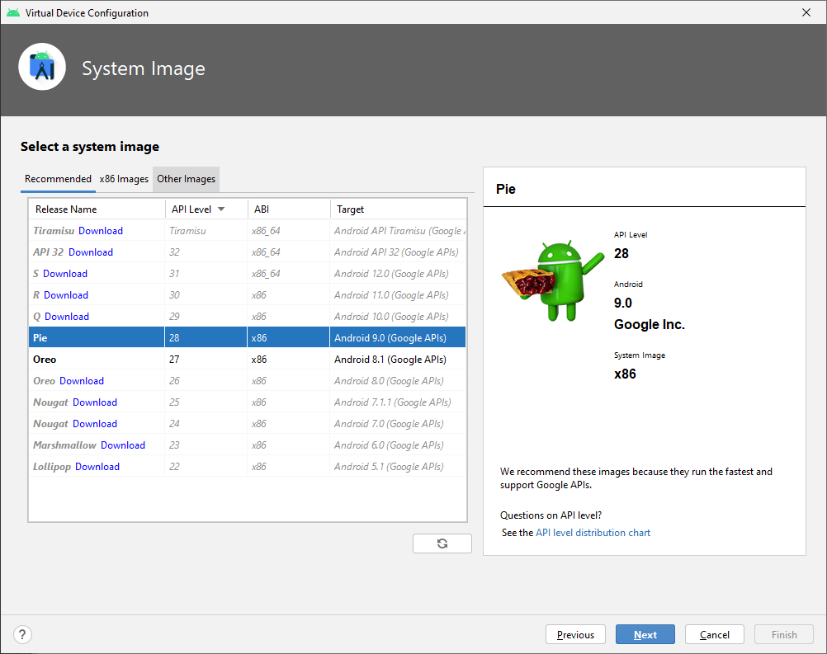This screenshot has width=827, height=654.
Task: Download the Marshmallow system image
Action: click(123, 445)
